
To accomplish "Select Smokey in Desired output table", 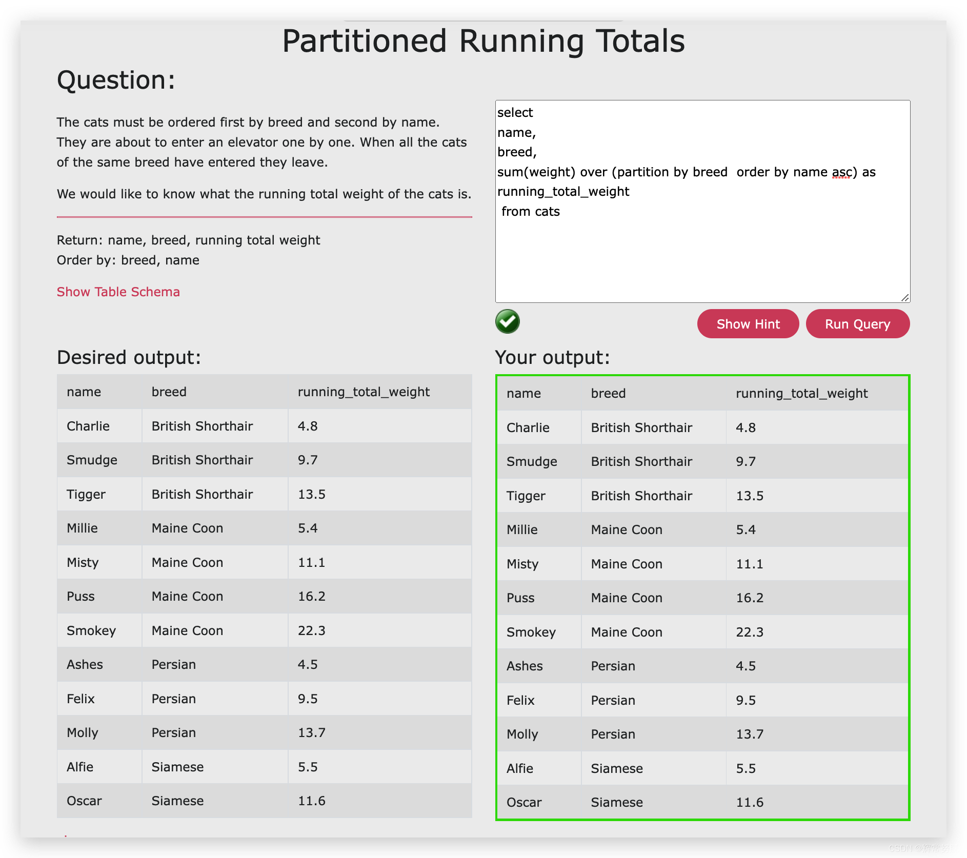I will pyautogui.click(x=91, y=630).
